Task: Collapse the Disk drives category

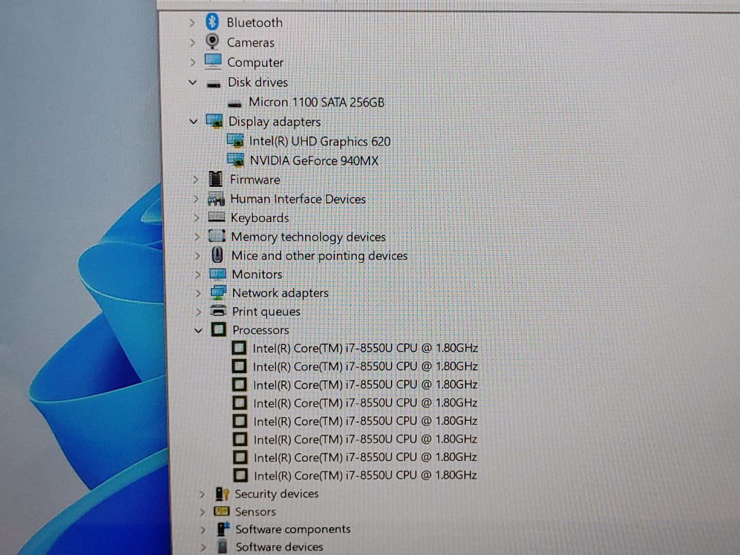Action: pyautogui.click(x=193, y=82)
